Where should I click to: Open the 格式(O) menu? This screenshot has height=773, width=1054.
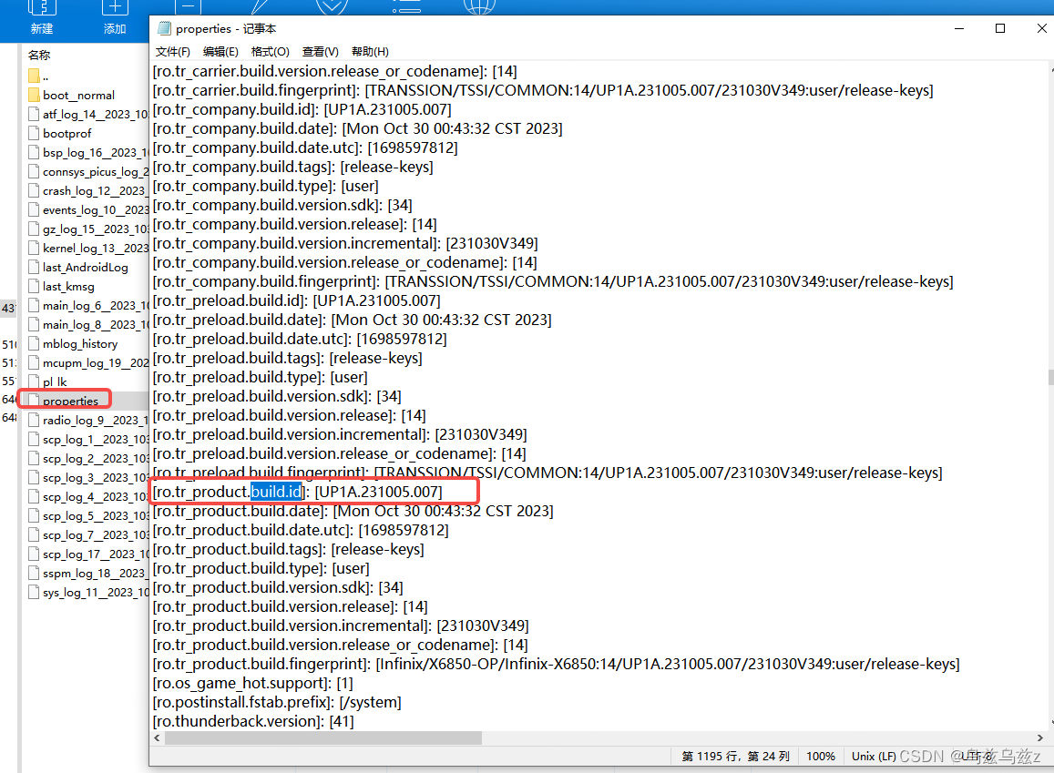click(x=269, y=51)
